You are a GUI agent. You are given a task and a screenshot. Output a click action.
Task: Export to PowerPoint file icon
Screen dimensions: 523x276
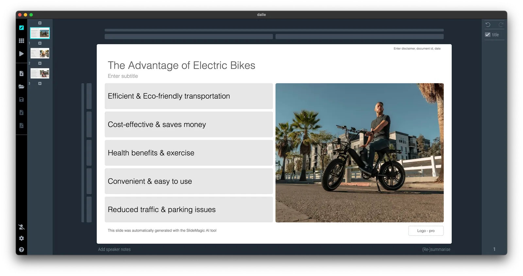click(22, 113)
